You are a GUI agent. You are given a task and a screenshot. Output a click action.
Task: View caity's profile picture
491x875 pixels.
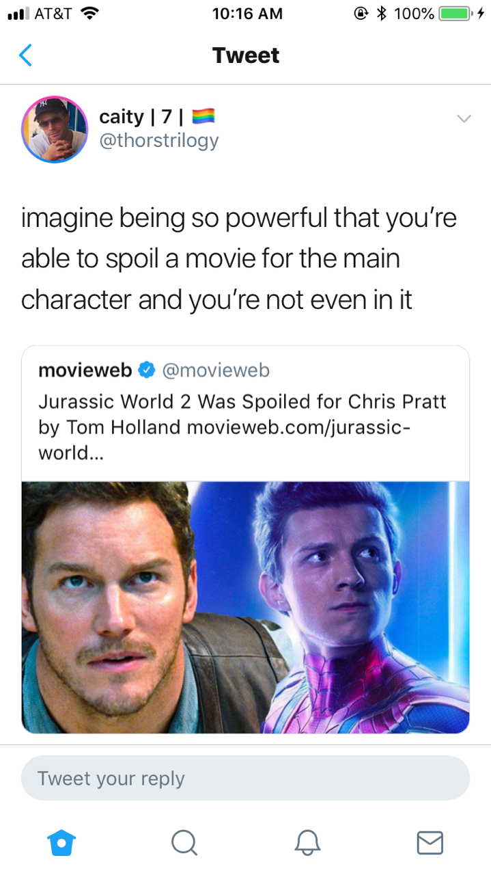pyautogui.click(x=55, y=130)
